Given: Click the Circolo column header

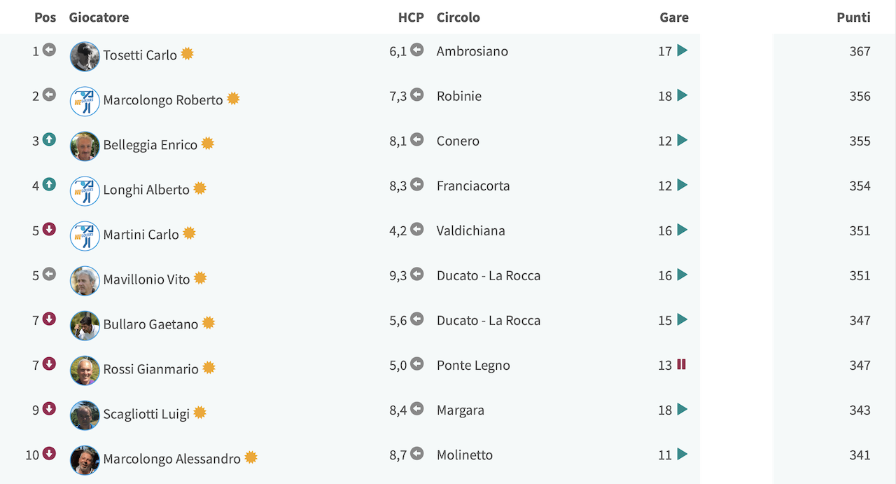Looking at the screenshot, I should coord(458,18).
